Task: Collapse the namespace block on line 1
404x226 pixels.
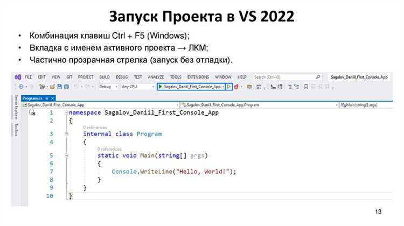Action: [x=66, y=112]
